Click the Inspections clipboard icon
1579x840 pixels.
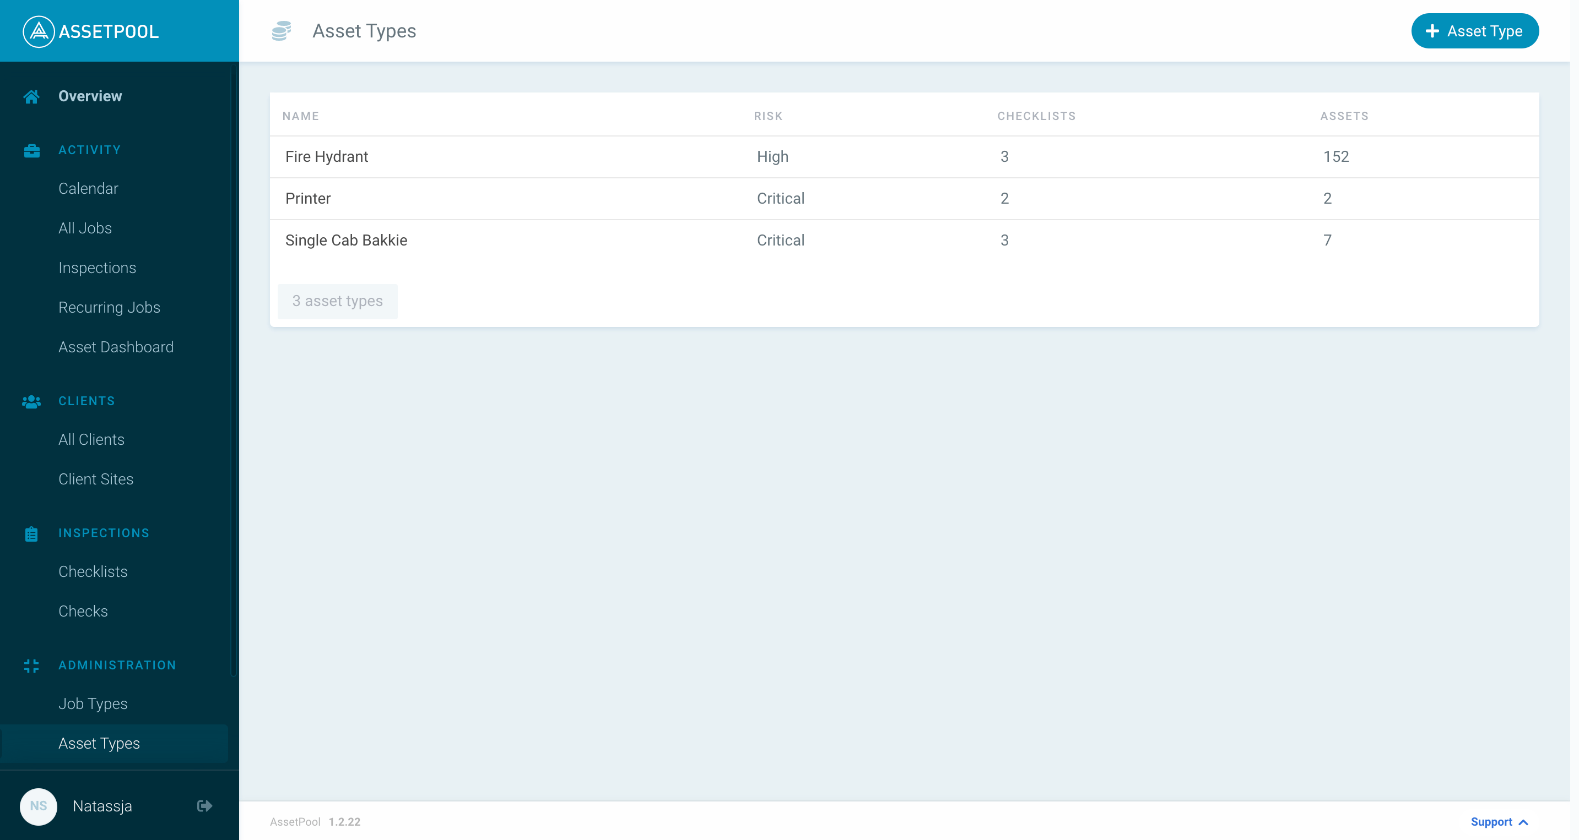(x=31, y=533)
